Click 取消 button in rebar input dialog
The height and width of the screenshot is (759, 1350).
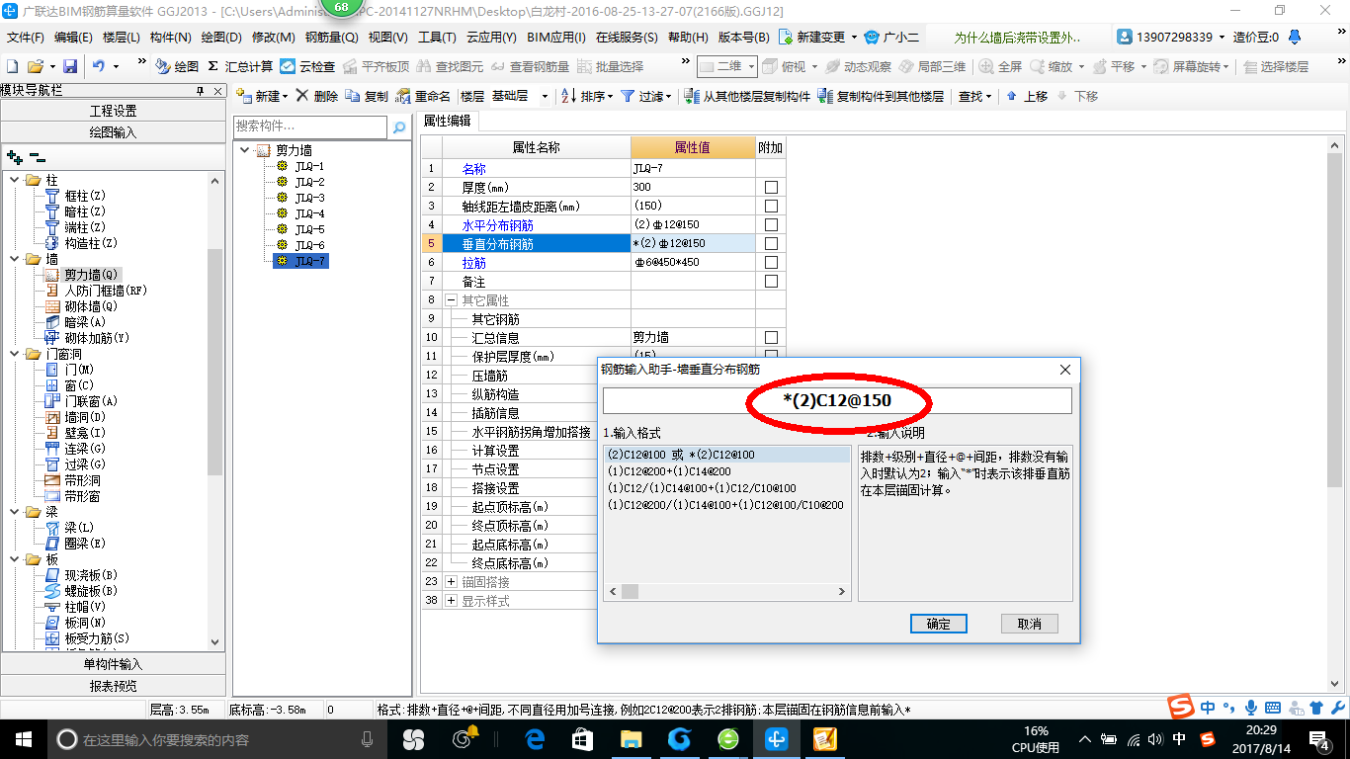tap(1029, 624)
